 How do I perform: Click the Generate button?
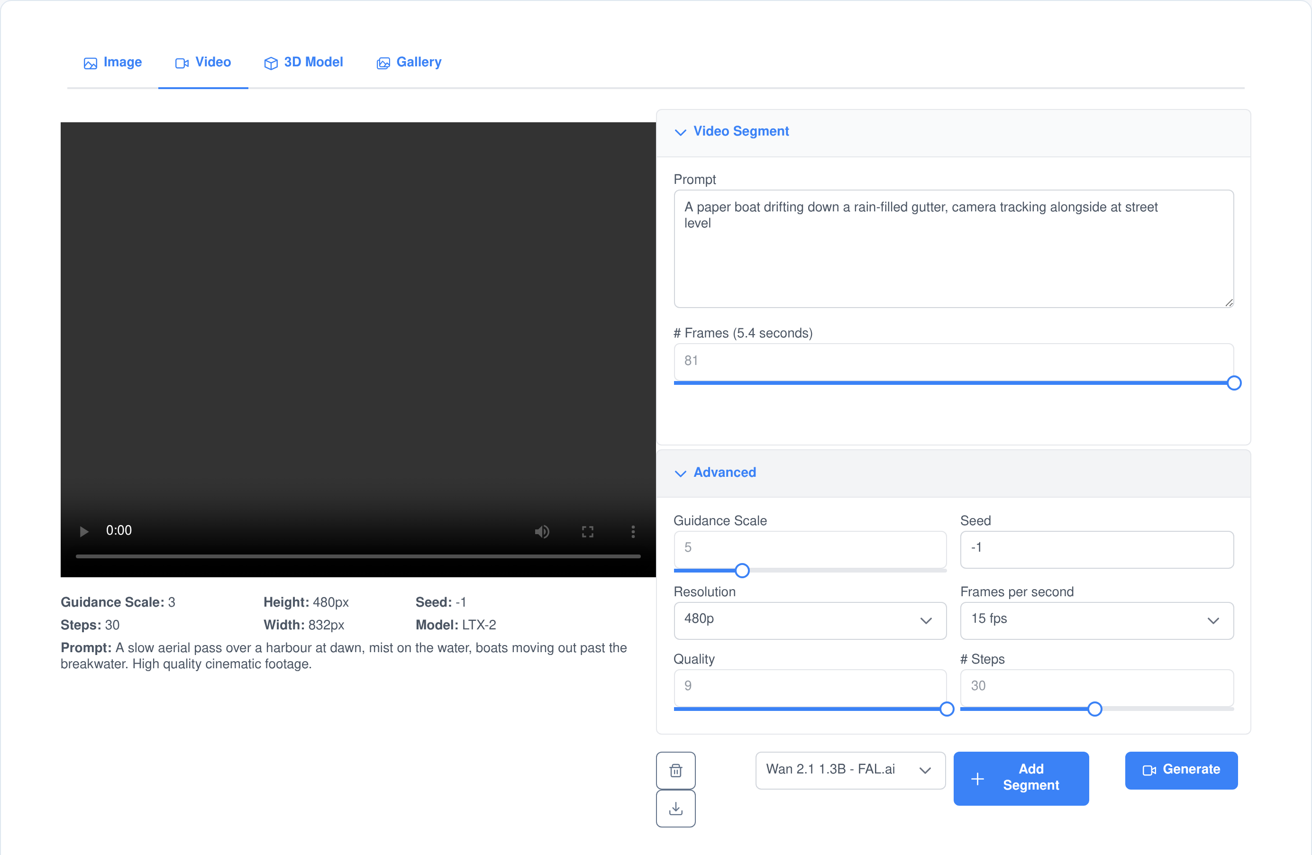(1181, 770)
